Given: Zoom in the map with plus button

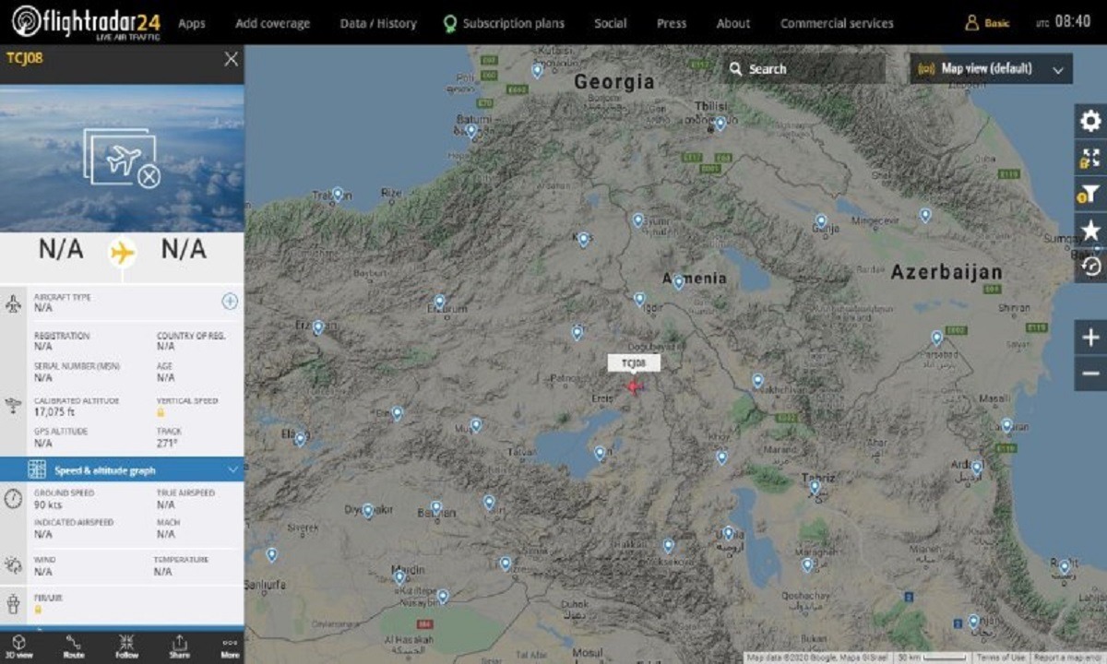Looking at the screenshot, I should (1090, 338).
